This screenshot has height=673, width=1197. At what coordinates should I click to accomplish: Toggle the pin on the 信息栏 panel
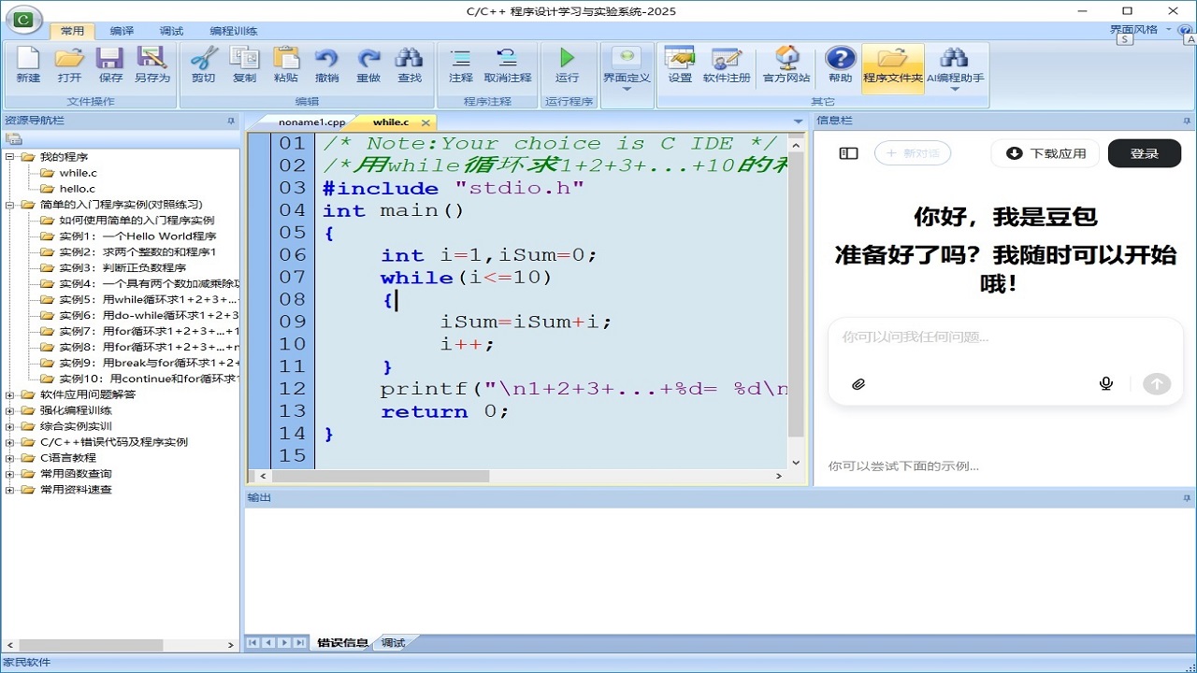[1186, 121]
